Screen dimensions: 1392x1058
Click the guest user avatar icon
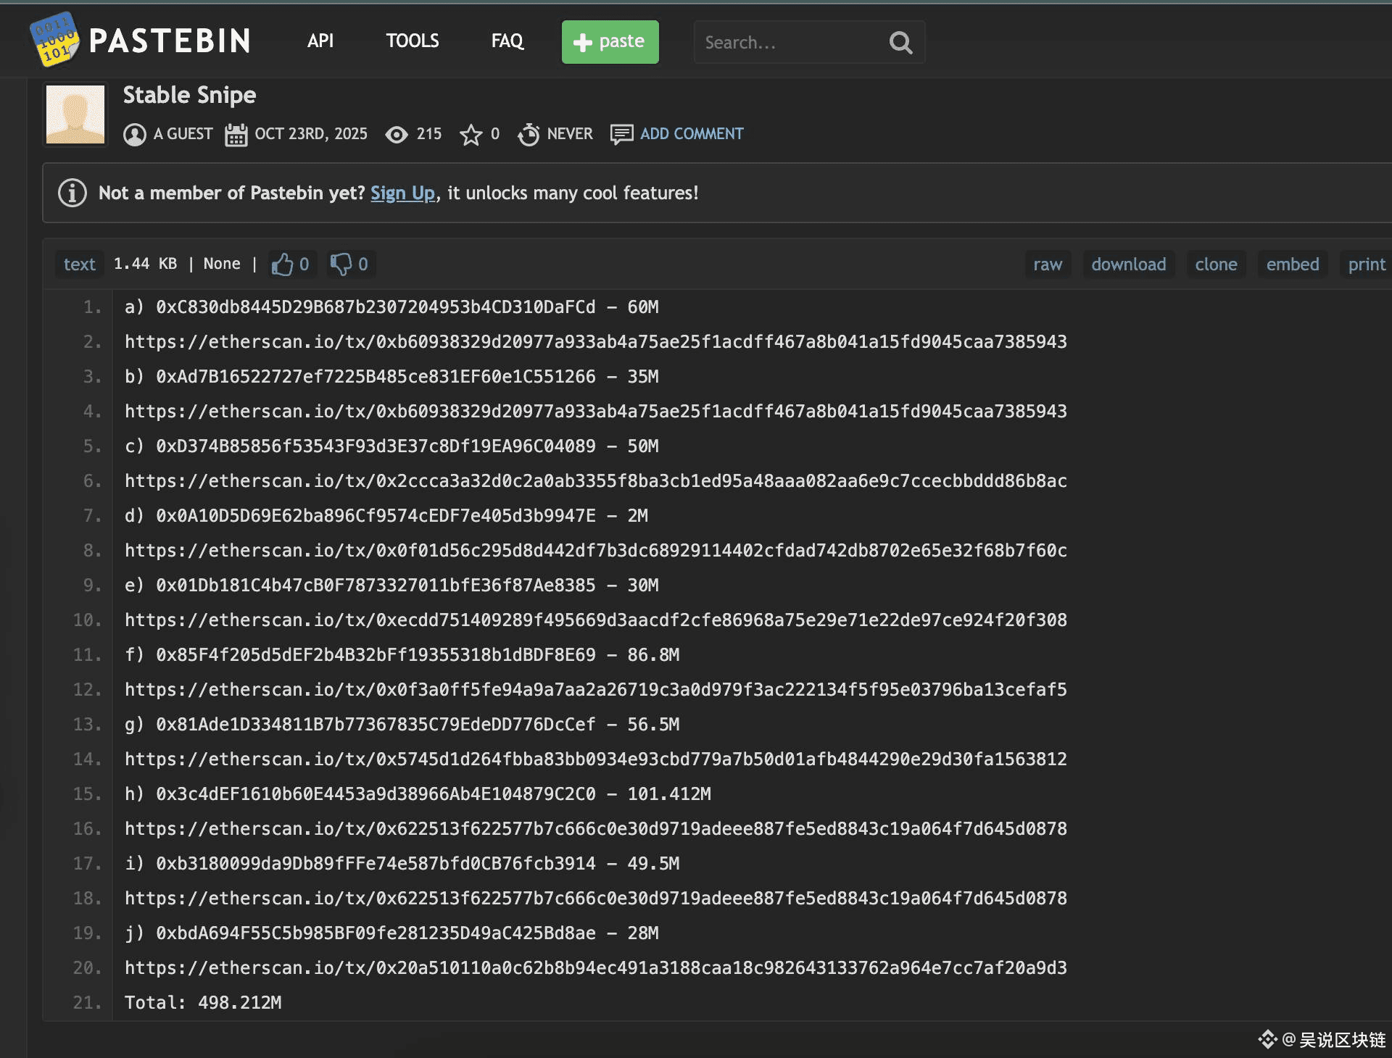135,135
